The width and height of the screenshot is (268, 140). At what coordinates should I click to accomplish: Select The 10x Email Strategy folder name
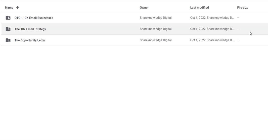click(30, 29)
